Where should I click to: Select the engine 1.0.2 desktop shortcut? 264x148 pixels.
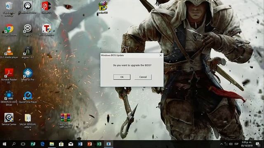(28, 52)
